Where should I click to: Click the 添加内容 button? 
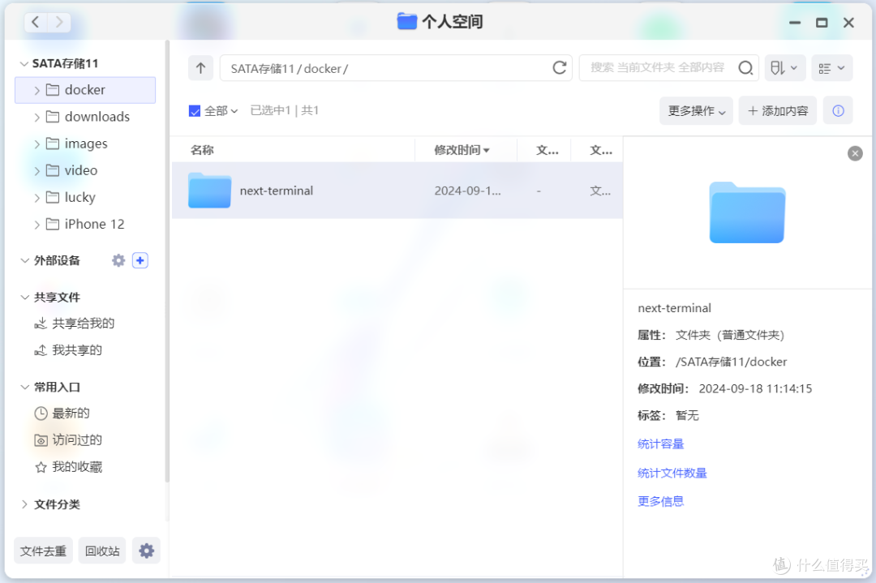point(778,110)
